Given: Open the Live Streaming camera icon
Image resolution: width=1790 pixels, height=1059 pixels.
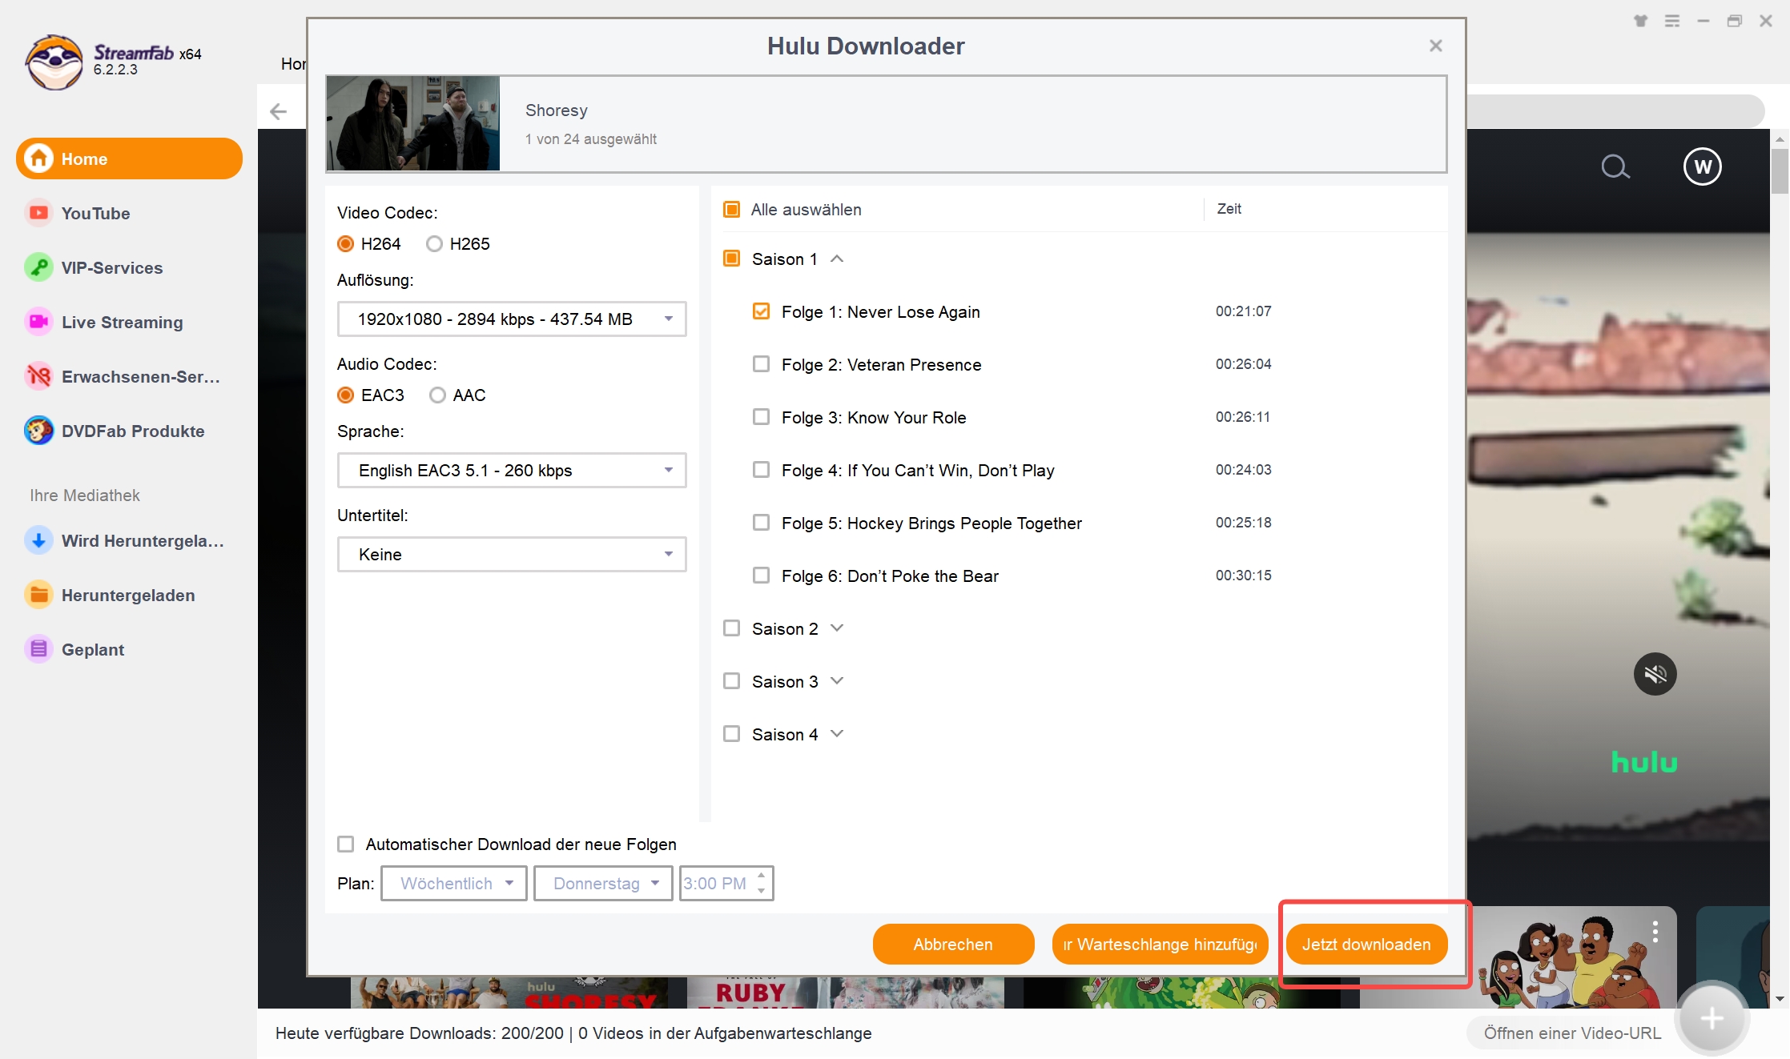Looking at the screenshot, I should [38, 322].
